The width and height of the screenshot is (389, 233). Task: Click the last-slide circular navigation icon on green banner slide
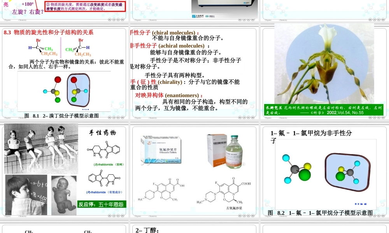(383, 117)
